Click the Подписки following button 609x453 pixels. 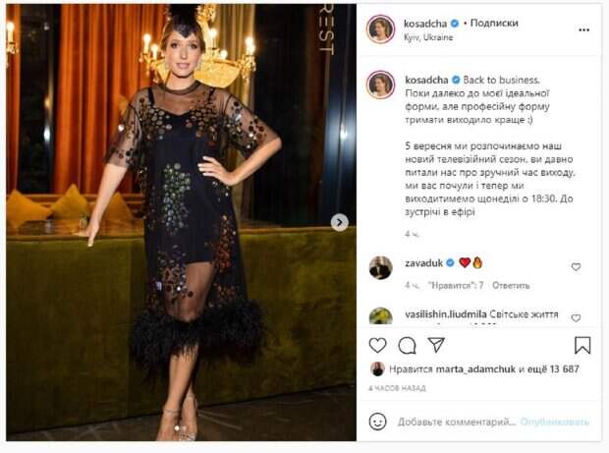(x=494, y=24)
